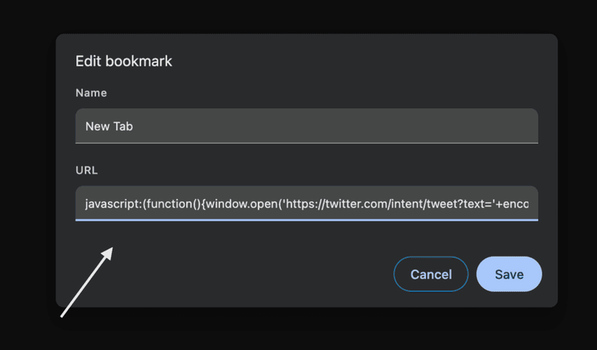Click the empty right side of Name field
This screenshot has height=350, width=597.
(x=389, y=126)
